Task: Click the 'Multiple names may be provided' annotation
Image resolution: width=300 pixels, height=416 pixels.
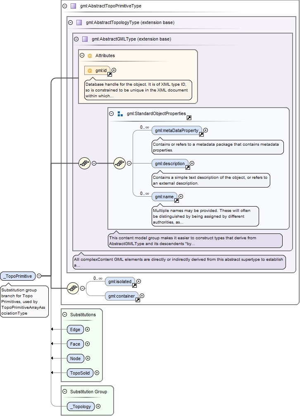Action: [x=205, y=216]
